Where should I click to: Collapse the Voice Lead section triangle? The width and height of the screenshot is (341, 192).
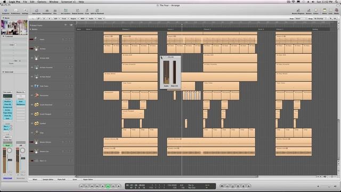(x=3, y=72)
